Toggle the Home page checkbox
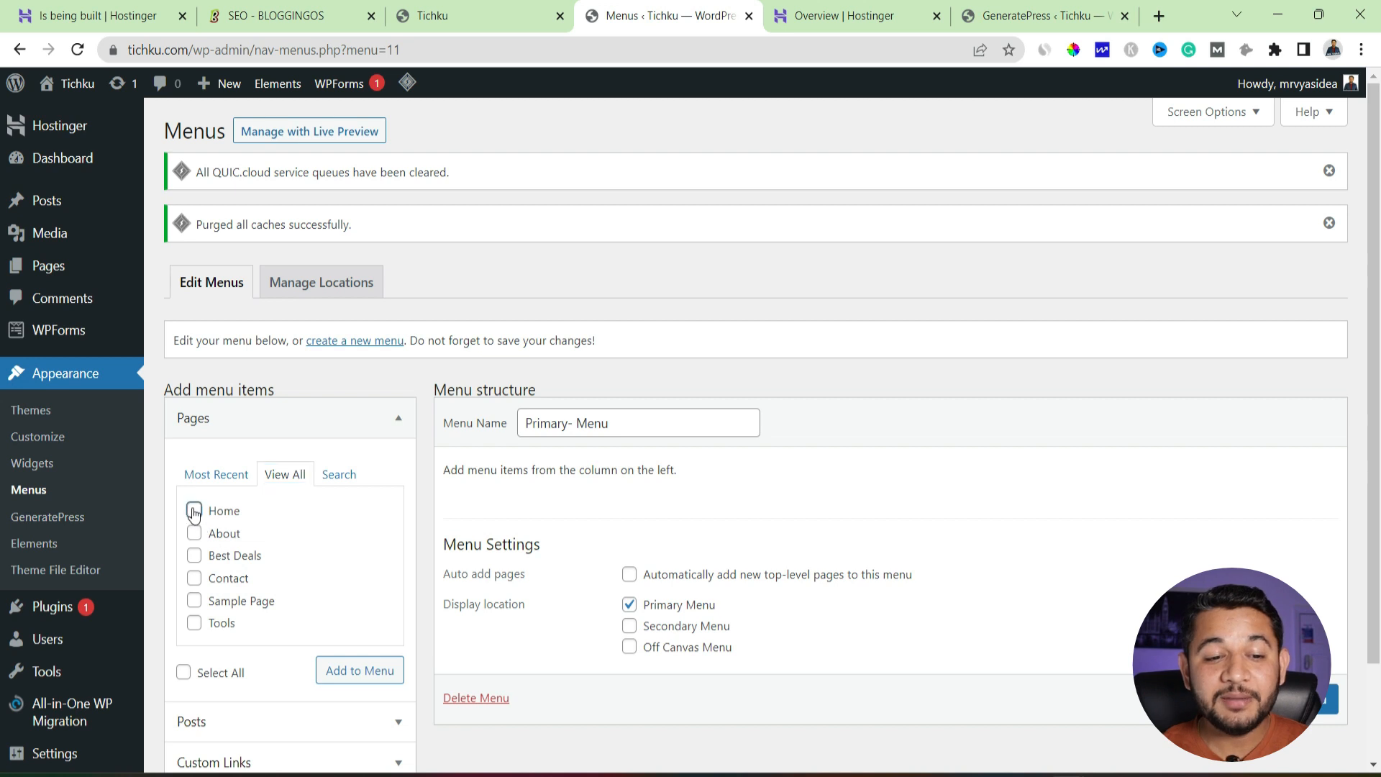Viewport: 1381px width, 777px height. click(x=193, y=510)
